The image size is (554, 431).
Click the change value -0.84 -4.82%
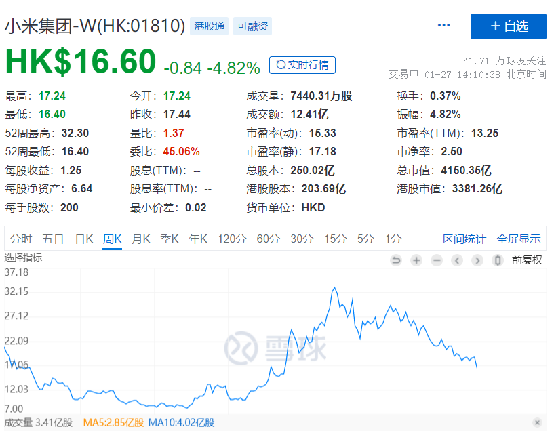(x=212, y=68)
